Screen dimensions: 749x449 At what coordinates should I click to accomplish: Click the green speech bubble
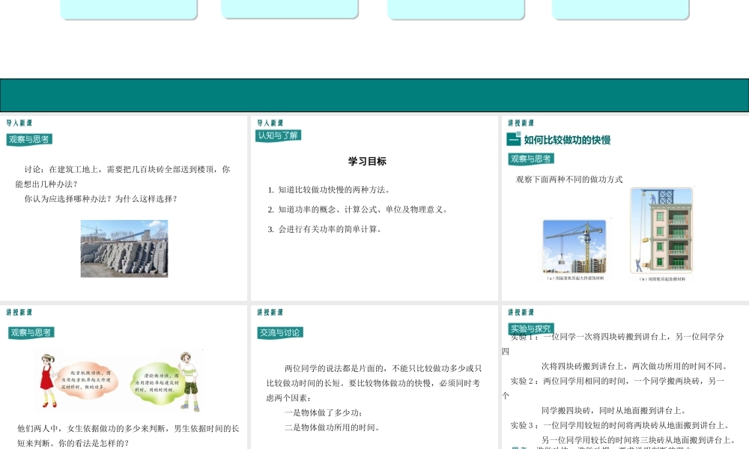click(x=156, y=382)
